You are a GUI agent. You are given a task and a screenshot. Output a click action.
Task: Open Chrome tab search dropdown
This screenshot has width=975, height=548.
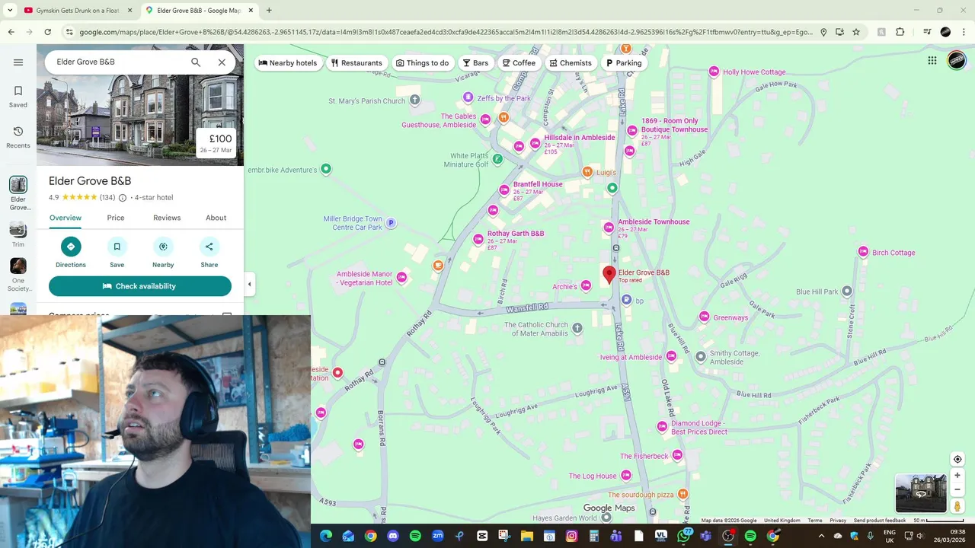[x=10, y=11]
